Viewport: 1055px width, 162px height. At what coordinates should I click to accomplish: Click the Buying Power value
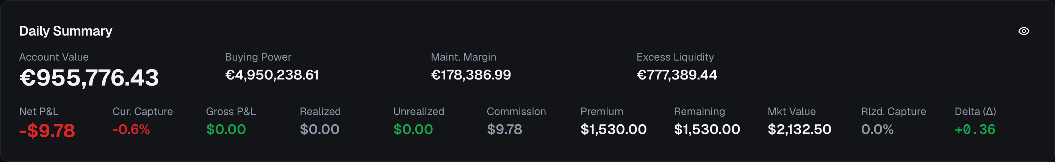272,75
